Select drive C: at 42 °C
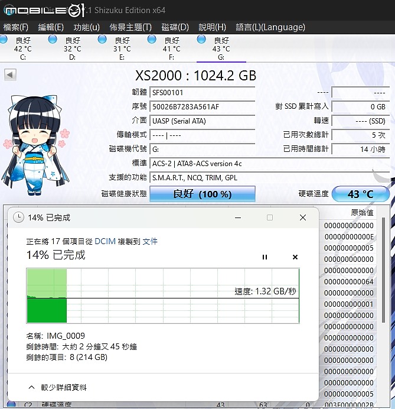This screenshot has height=409, width=395. click(23, 48)
